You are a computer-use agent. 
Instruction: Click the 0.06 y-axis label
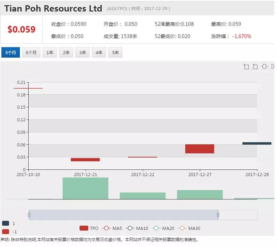point(21,145)
